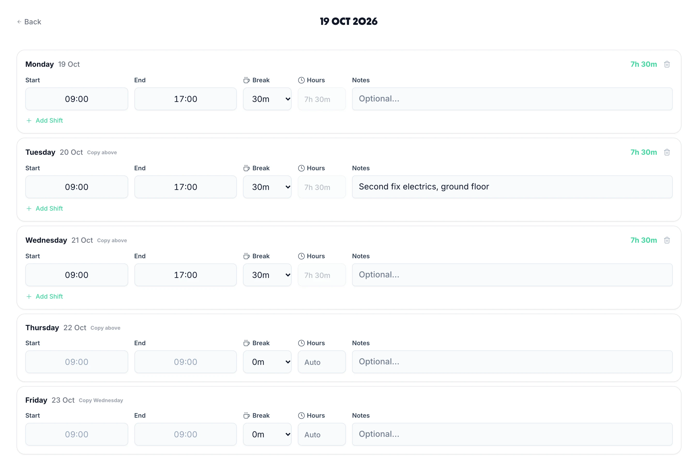Edit Wednesday's End time field
The height and width of the screenshot is (457, 698).
click(x=185, y=275)
